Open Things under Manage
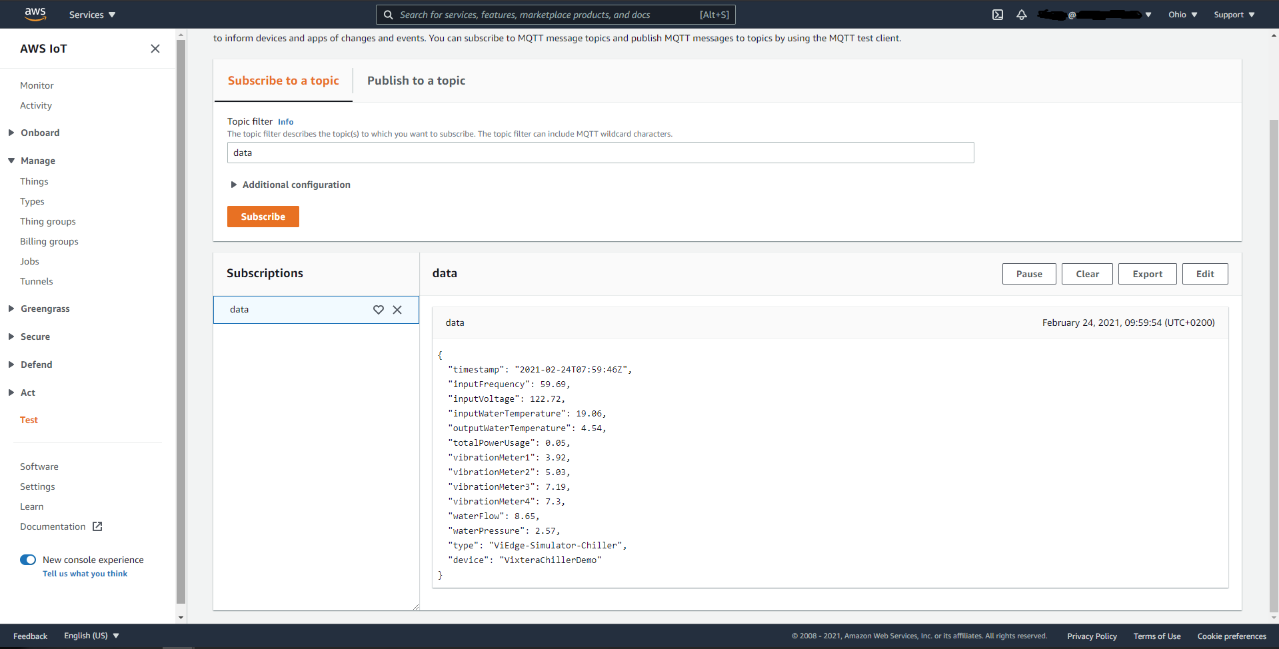This screenshot has width=1279, height=649. (x=34, y=181)
